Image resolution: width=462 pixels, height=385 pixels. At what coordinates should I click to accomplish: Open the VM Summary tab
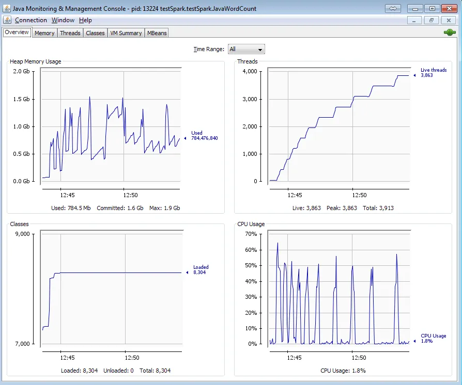tap(126, 33)
